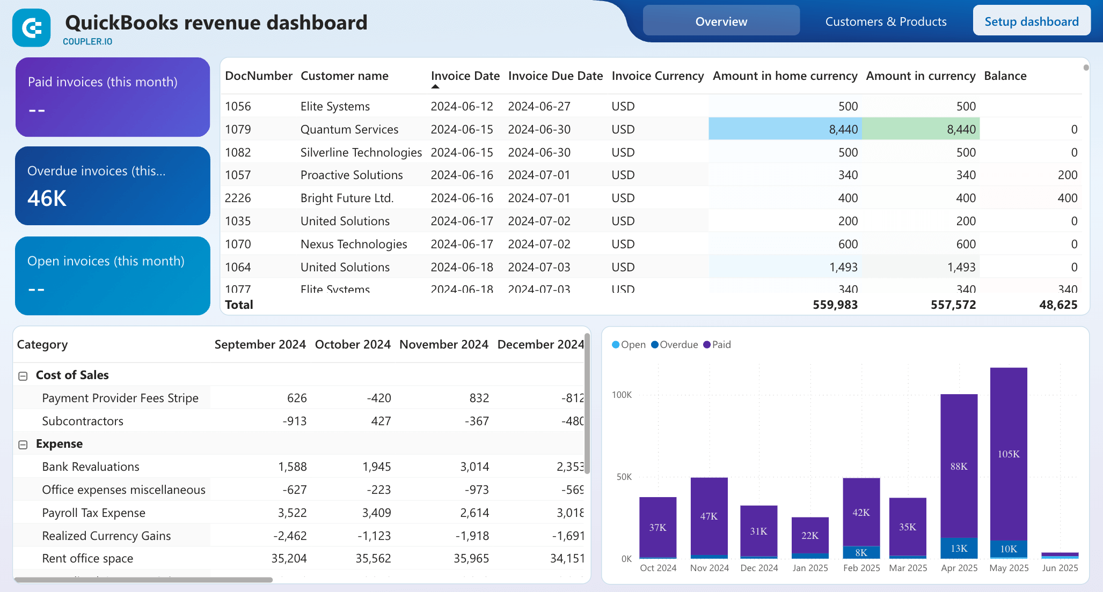Screen dimensions: 1103x592
Task: Select Bank Revaluations row label
Action: click(x=91, y=467)
